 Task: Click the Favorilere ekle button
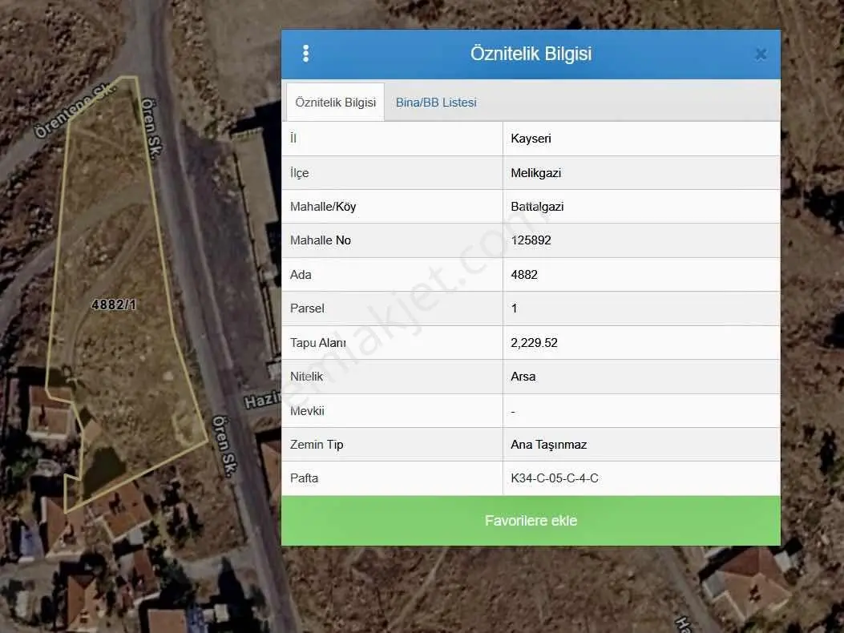pos(531,521)
